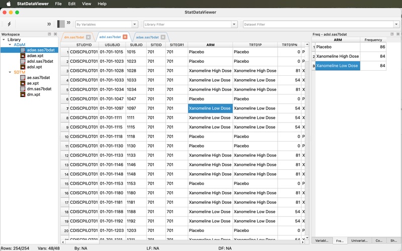
Task: Click inside the Dataset Filter field
Action: point(318,24)
